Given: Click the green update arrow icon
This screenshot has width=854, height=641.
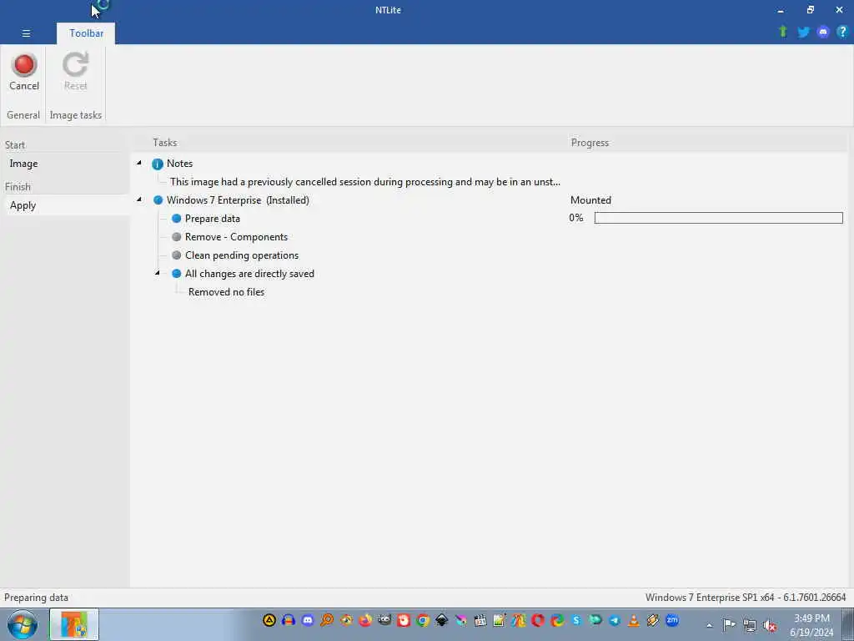Looking at the screenshot, I should [x=783, y=32].
